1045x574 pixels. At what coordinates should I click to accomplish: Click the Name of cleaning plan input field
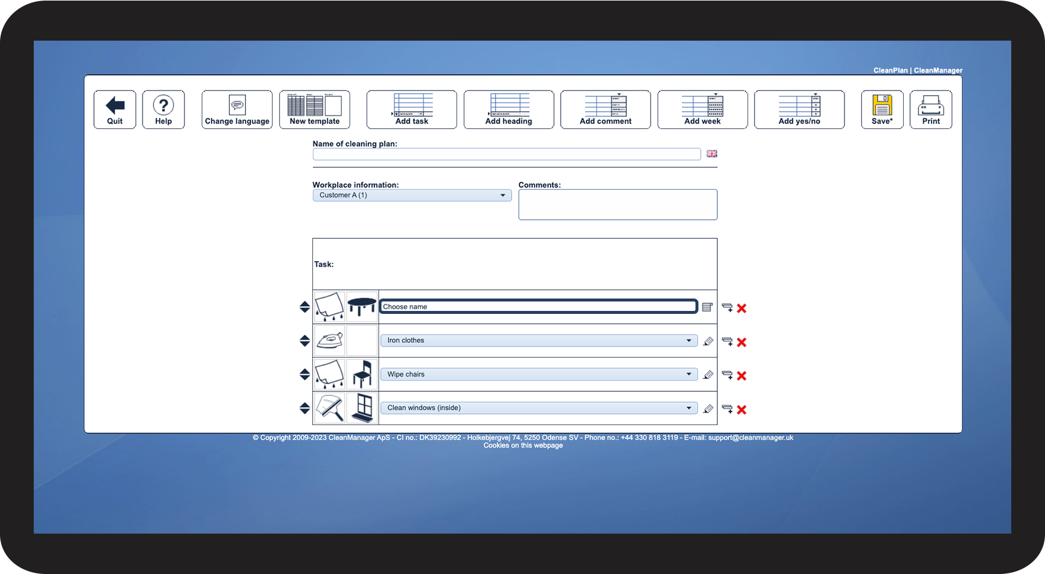(507, 154)
